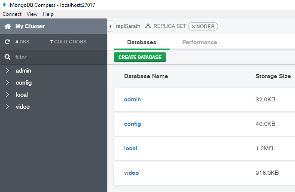Click the search magnifier icon in sidebar
The width and height of the screenshot is (295, 192).
8,57
